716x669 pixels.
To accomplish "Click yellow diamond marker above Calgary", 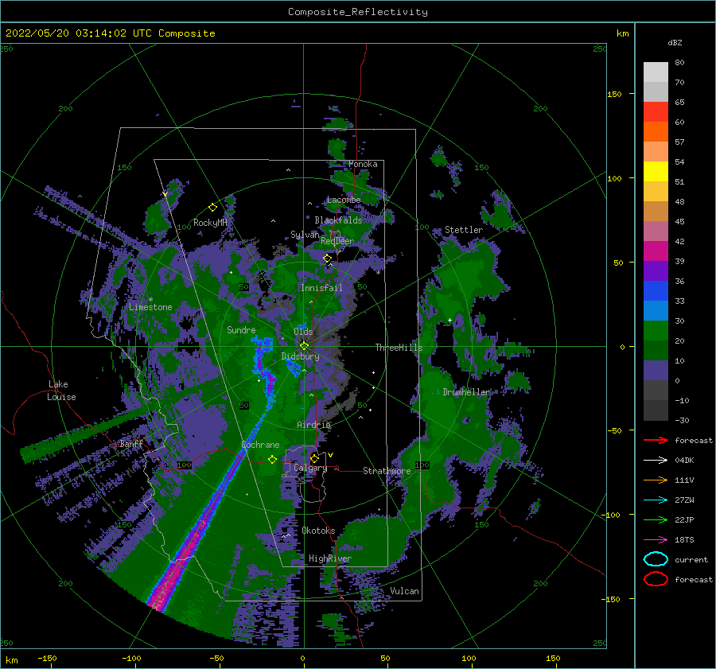I will pos(314,458).
